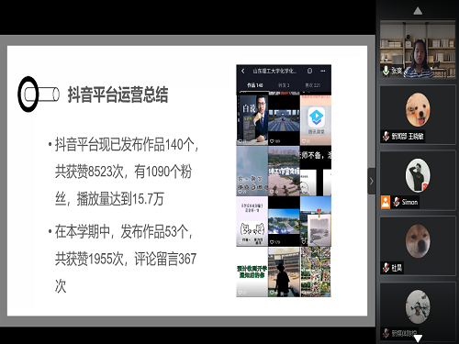Open the 作品 140 tab in the Douyin screenshot

(255, 85)
